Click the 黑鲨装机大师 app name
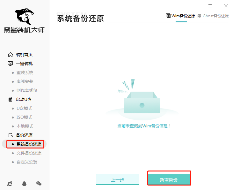233x190 pixels. [24, 30]
